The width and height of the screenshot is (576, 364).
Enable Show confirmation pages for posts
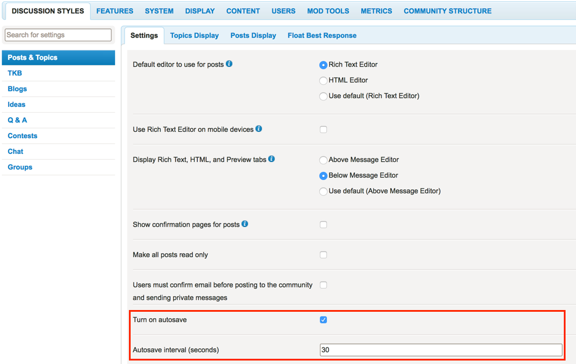[x=323, y=225]
